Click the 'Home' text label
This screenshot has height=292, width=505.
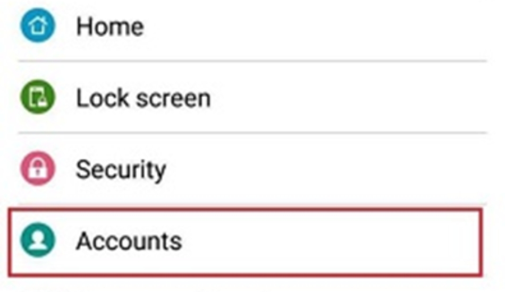110,27
